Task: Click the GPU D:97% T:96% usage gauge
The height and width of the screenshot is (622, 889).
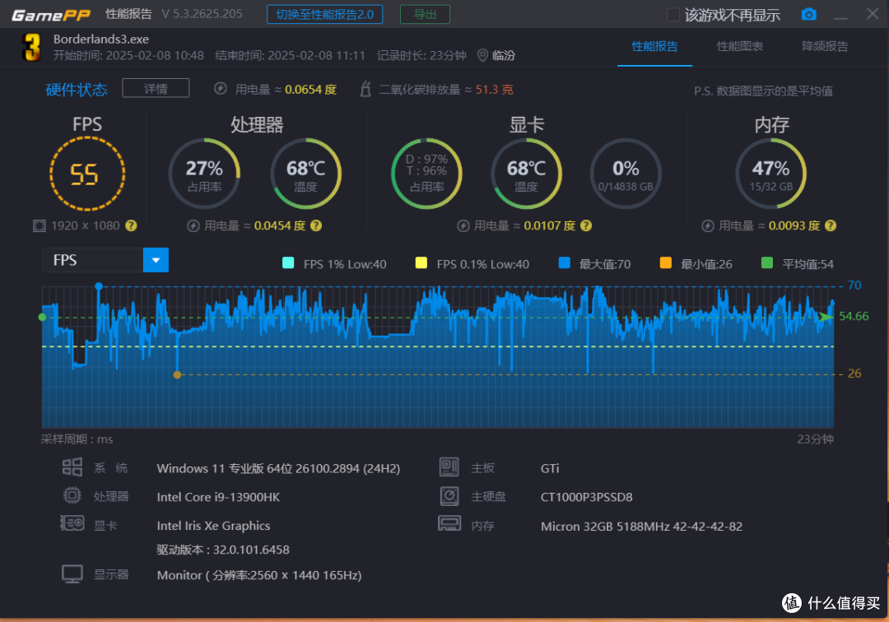Action: coord(426,174)
